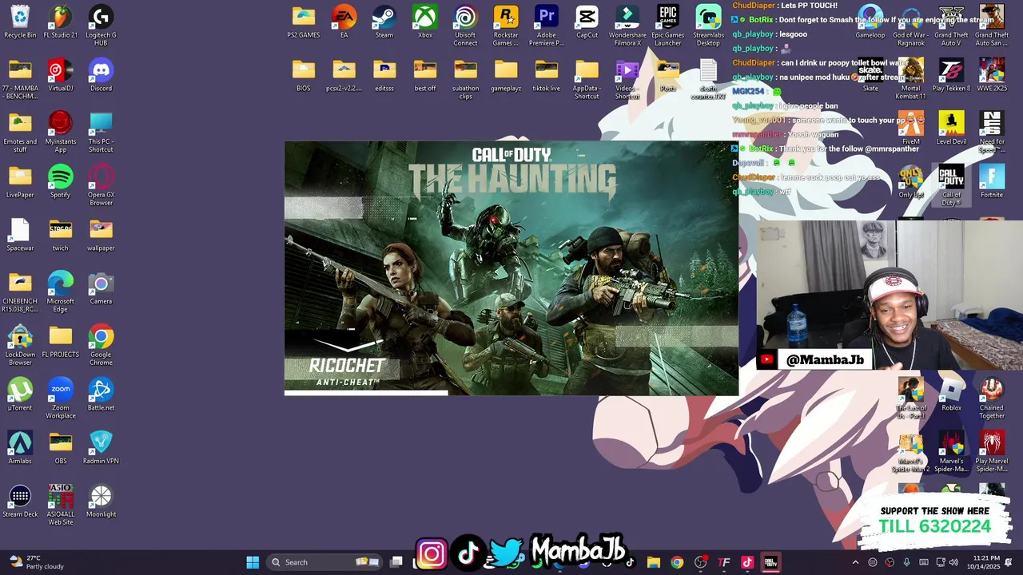
Task: Open Opera GX Browser shortcut
Action: point(101,185)
